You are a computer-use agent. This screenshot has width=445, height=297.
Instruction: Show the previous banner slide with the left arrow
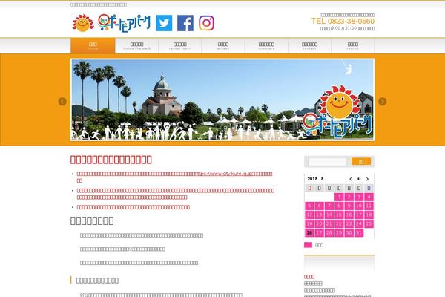(62, 102)
